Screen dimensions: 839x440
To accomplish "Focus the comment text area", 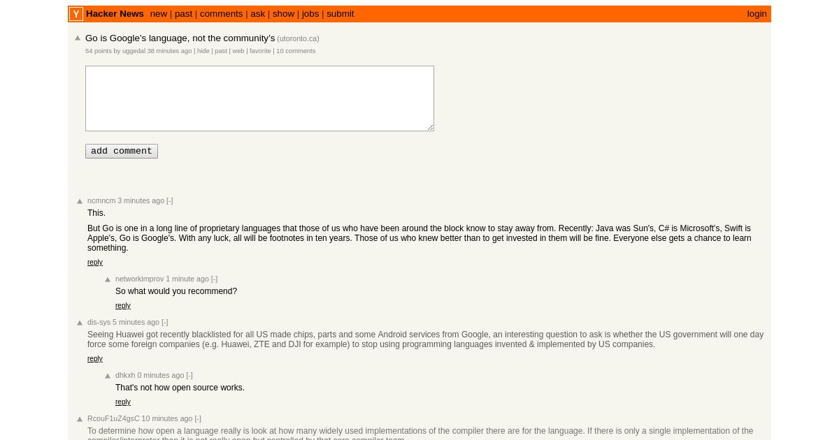I will (x=259, y=98).
